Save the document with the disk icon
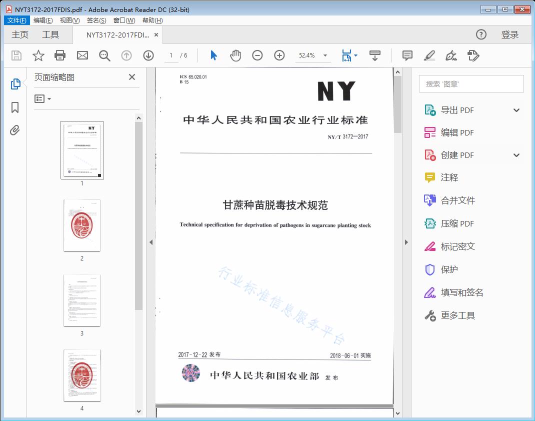Image resolution: width=535 pixels, height=421 pixels. click(15, 55)
